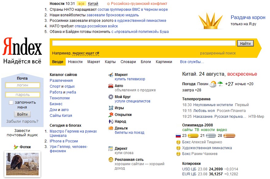
Task: Open news about ВМС в Черном море
Action: click(133, 10)
